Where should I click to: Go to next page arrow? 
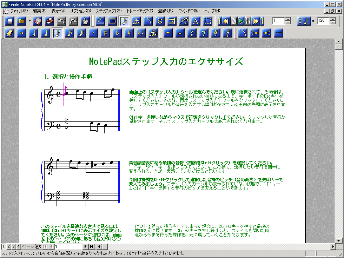pyautogui.click(x=86, y=246)
